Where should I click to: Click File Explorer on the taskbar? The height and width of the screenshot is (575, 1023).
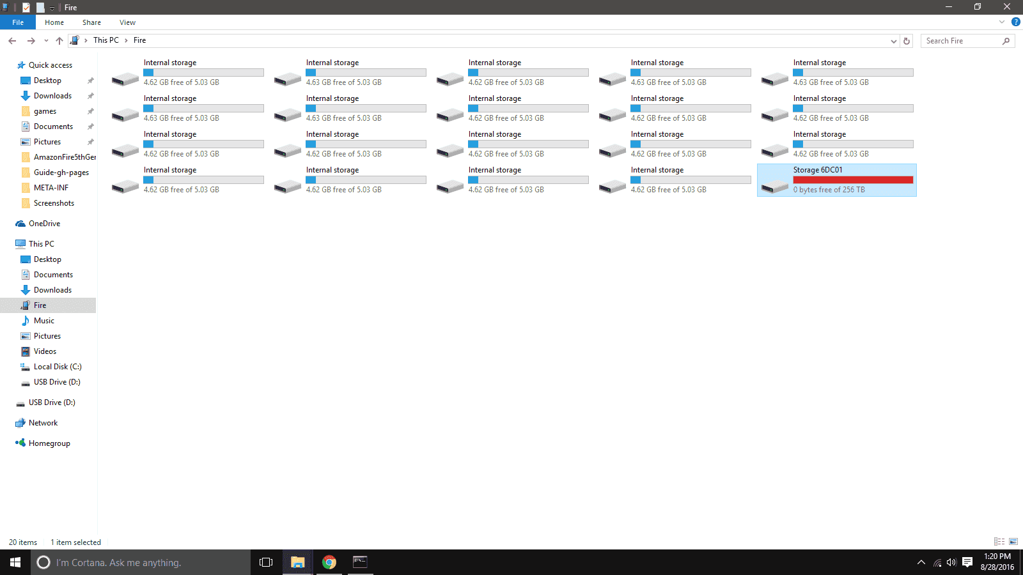[297, 562]
